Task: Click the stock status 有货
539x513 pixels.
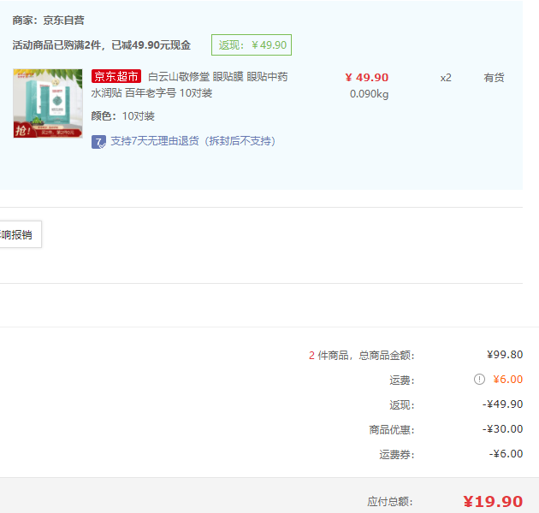Action: click(494, 78)
